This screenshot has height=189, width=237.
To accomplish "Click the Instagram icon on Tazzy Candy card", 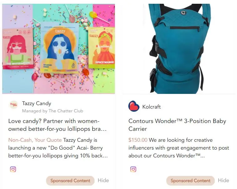I will (x=13, y=169).
